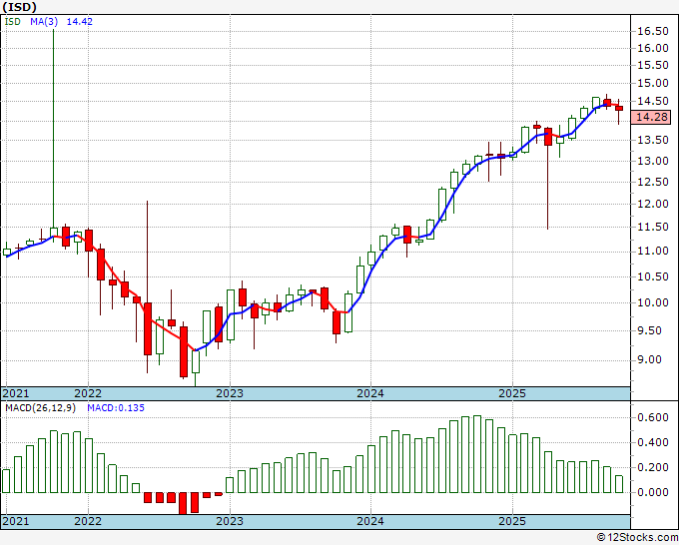
Task: Click 2025 on price chart time axis
Action: pyautogui.click(x=512, y=393)
